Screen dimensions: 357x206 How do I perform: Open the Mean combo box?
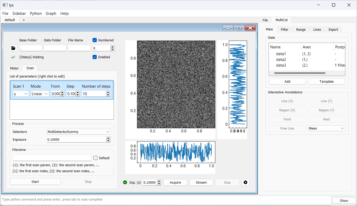[326, 128]
